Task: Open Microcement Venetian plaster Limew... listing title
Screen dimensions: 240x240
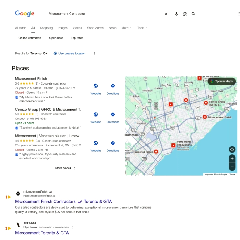Action: 49,136
